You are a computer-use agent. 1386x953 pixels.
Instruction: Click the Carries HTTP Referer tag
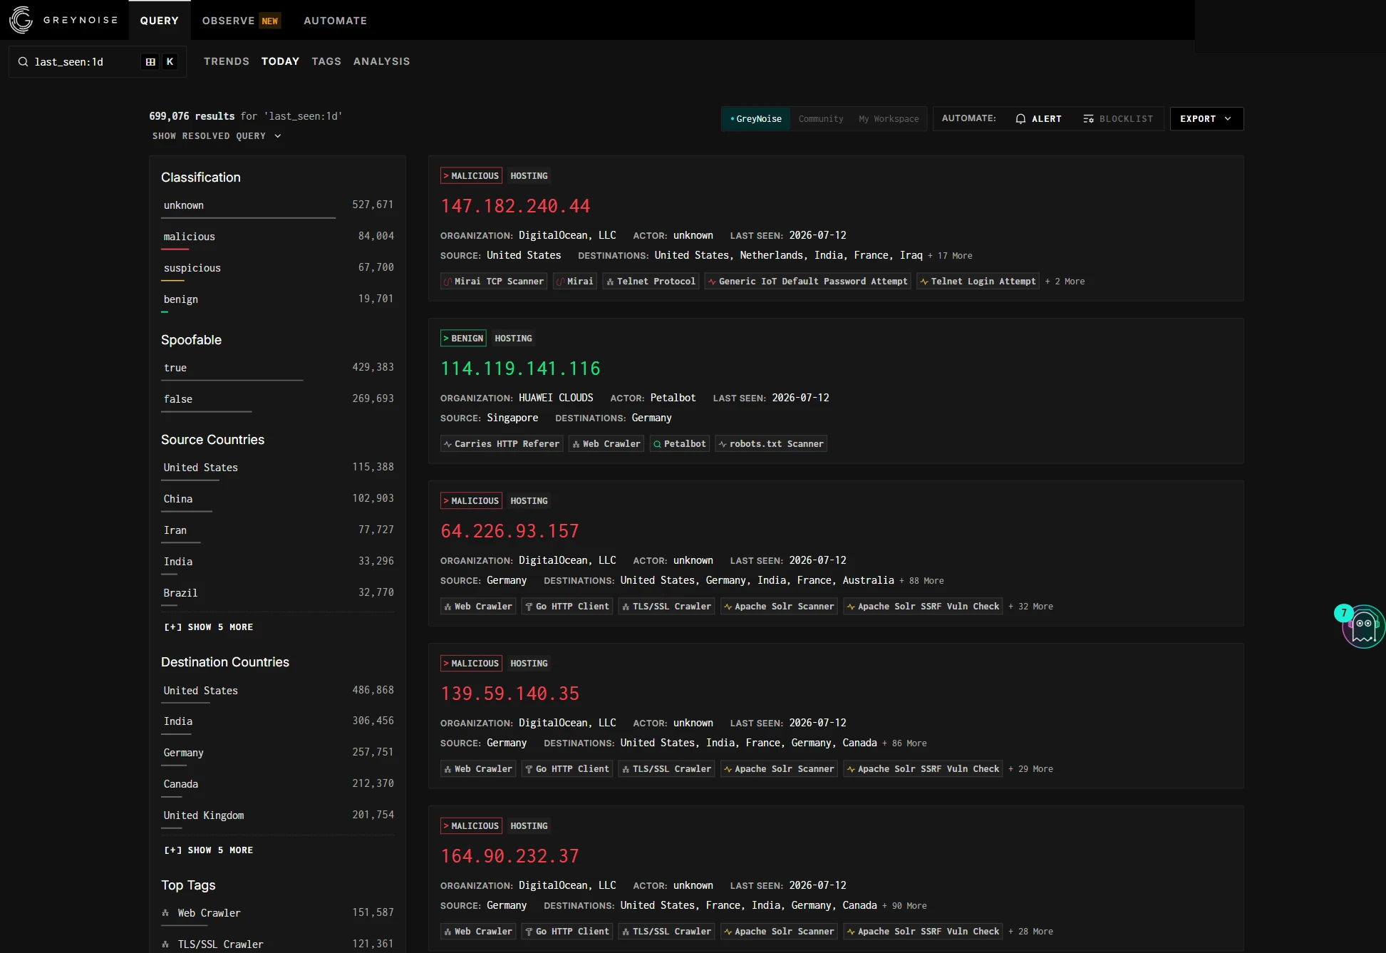502,444
